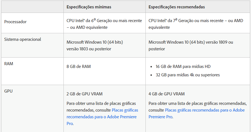Click the CPU Intel 6ª Geração minimum text
Viewport: 251px width, 132px height.
click(104, 24)
